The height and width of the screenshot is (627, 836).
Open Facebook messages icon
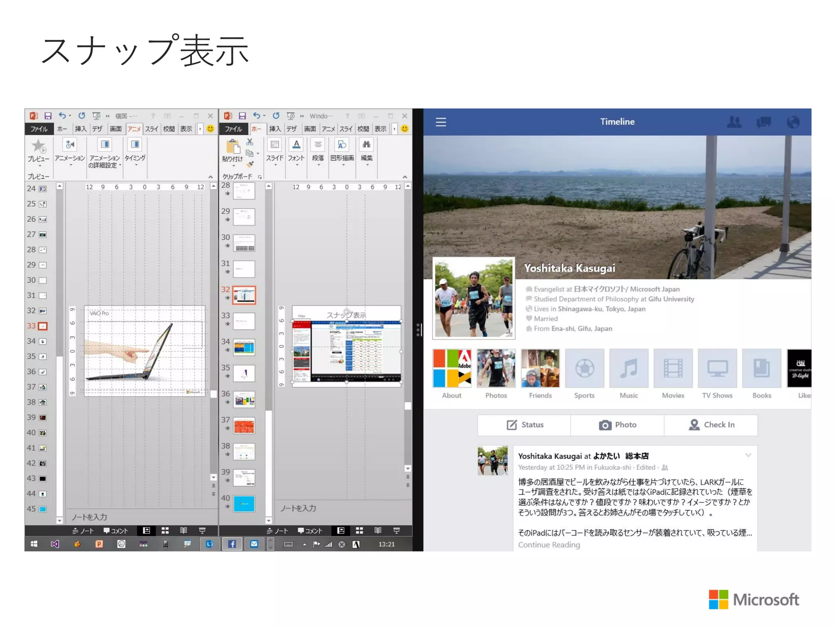(763, 122)
